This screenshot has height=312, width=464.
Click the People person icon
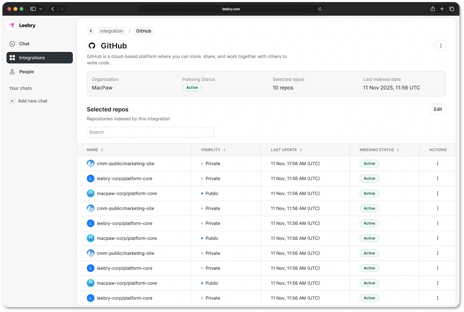[12, 71]
